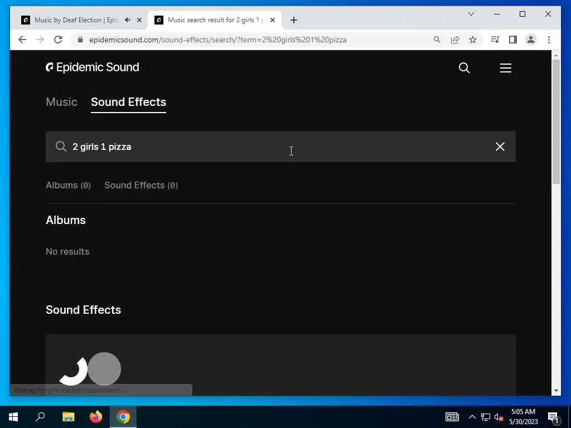
Task: Click the browser back arrow
Action: tap(22, 40)
